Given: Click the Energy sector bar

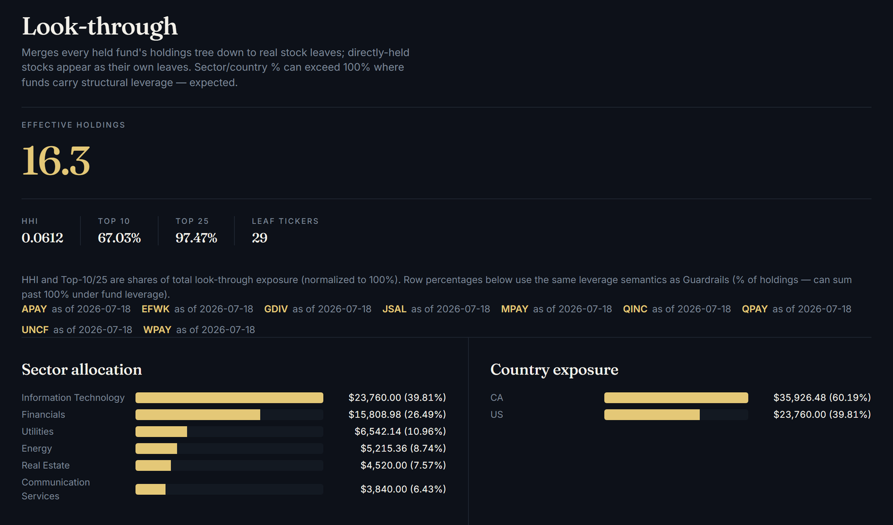Looking at the screenshot, I should click(x=229, y=449).
